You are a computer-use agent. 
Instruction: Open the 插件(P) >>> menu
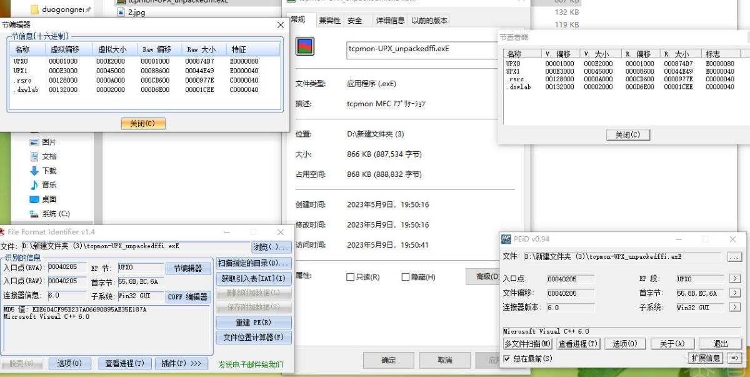pyautogui.click(x=181, y=363)
